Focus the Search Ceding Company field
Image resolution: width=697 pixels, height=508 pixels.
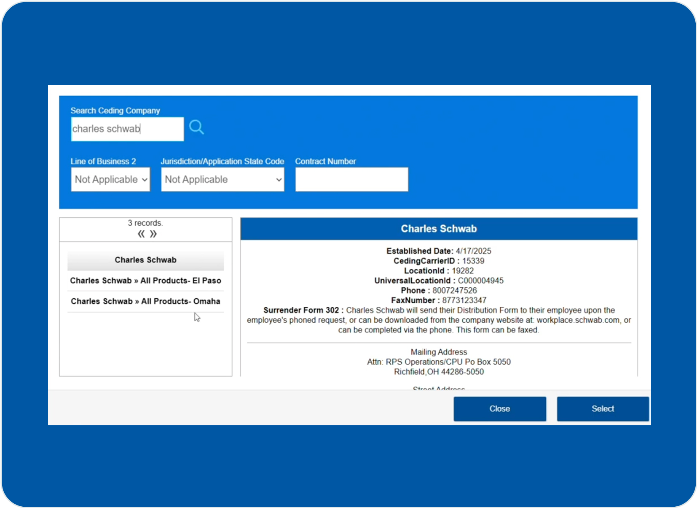click(x=127, y=129)
